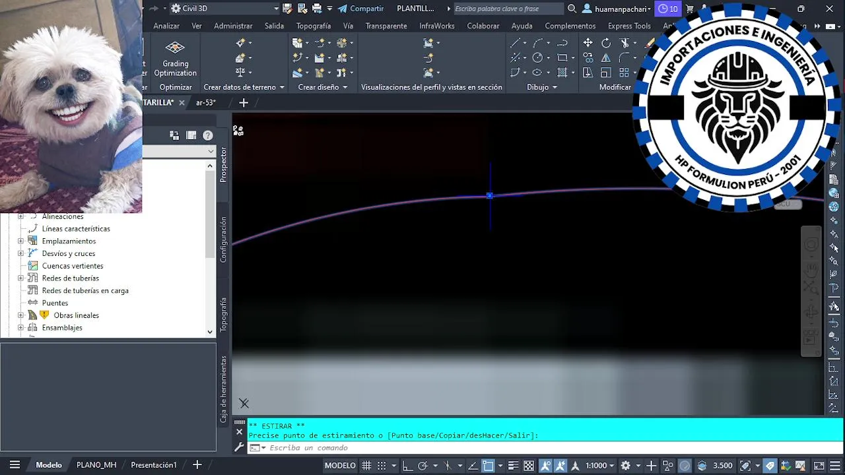
Task: Click the keyword search field
Action: point(508,9)
